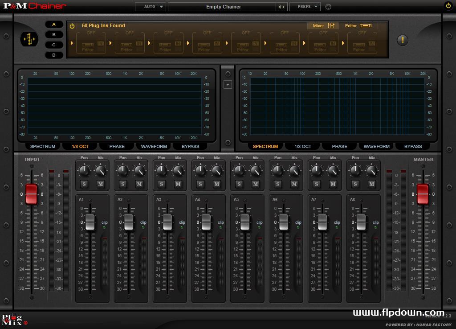Open the Mixer view with fader icon
The height and width of the screenshot is (329, 456).
[323, 26]
